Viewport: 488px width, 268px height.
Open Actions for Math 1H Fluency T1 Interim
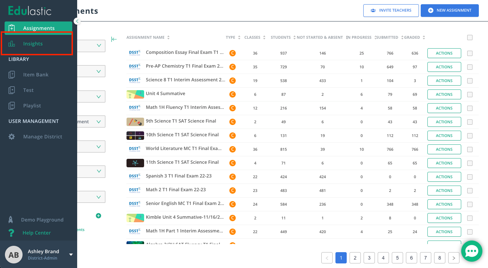coord(444,108)
